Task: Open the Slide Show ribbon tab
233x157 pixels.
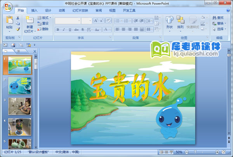Action: coord(80,10)
